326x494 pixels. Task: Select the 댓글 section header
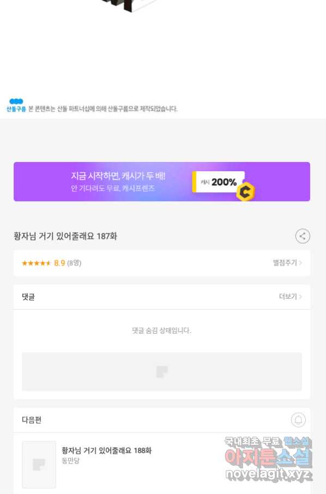coord(28,297)
